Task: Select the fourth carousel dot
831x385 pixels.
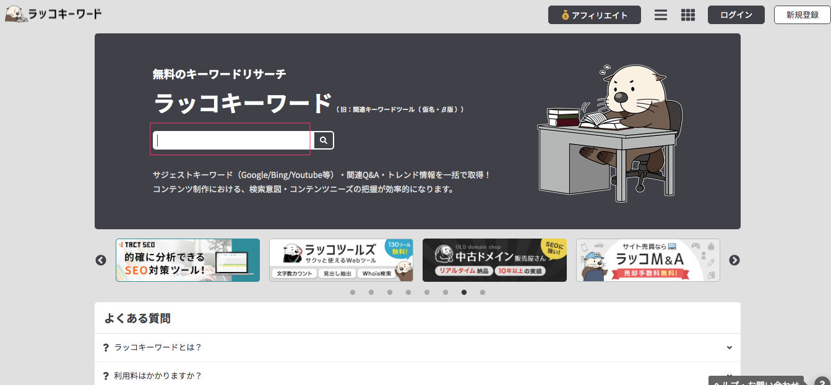Action: coord(408,292)
